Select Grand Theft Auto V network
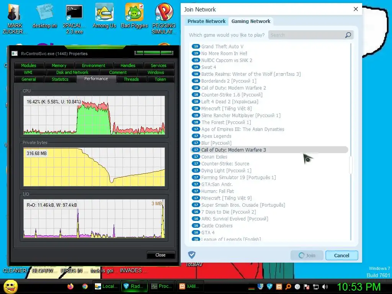 (269, 46)
